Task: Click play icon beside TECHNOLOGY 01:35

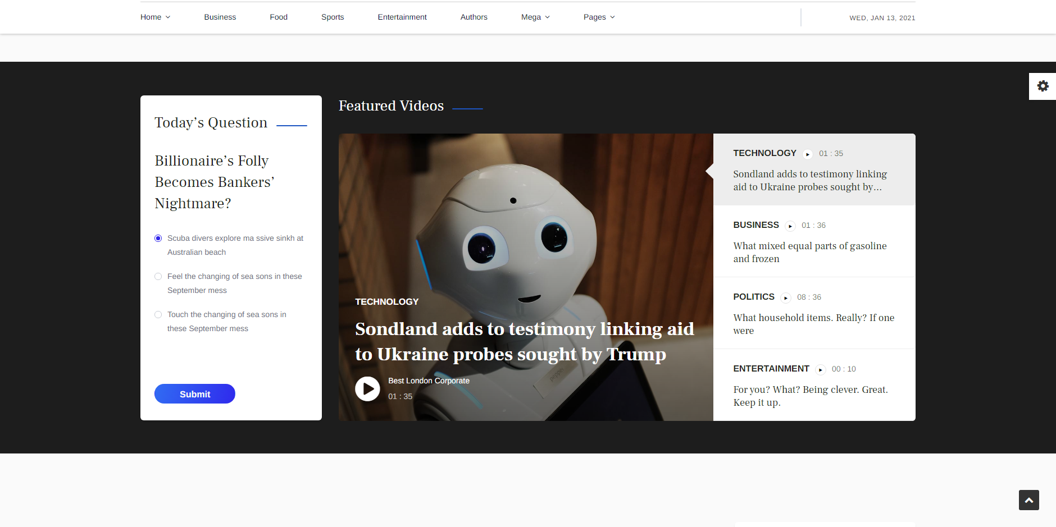Action: [x=808, y=154]
